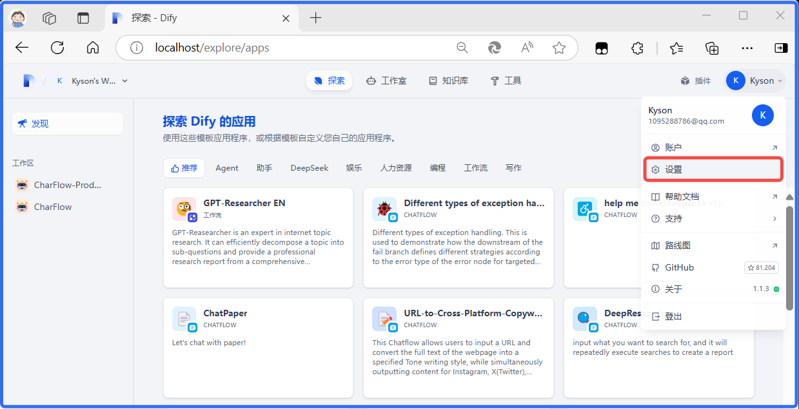Toggle the browser sidebar icon
Image resolution: width=799 pixels, height=409 pixels.
pyautogui.click(x=781, y=48)
